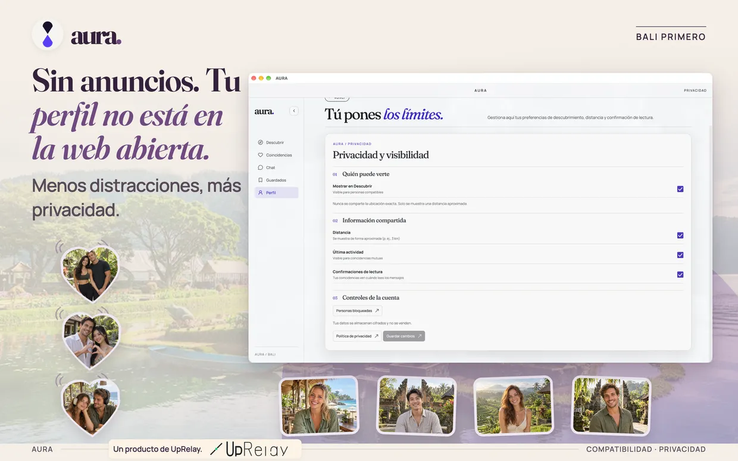This screenshot has height=461, width=738.
Task: Open the Perfil section in the sidebar
Action: [276, 193]
